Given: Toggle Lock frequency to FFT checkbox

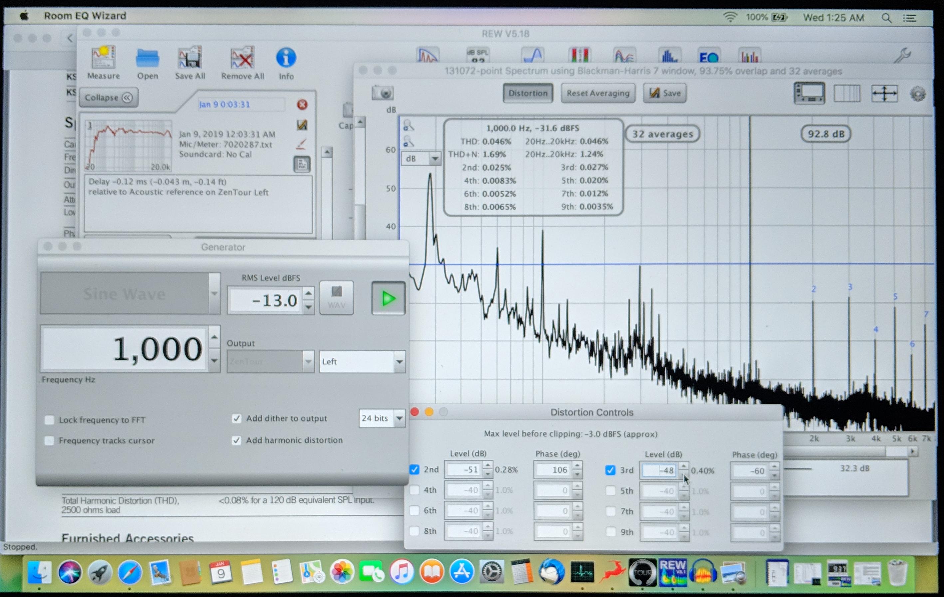Looking at the screenshot, I should pos(49,420).
